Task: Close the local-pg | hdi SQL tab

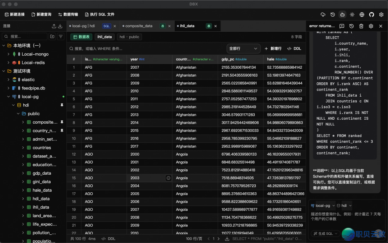Action: [x=115, y=26]
